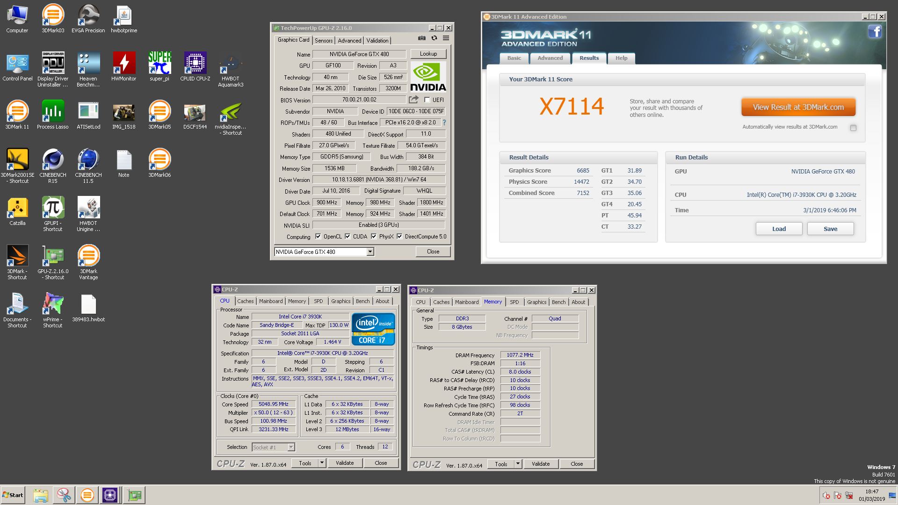Open Advanced tab in 3DMark 11
This screenshot has height=505, width=898.
tap(550, 58)
